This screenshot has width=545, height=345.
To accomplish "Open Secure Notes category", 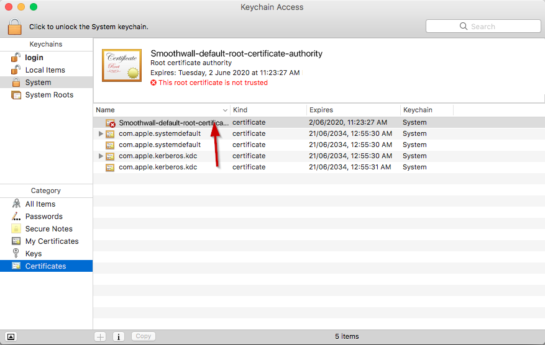I will [x=48, y=229].
